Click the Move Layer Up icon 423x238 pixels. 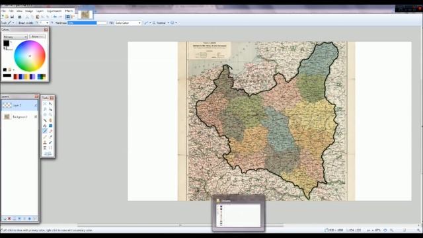[24, 219]
